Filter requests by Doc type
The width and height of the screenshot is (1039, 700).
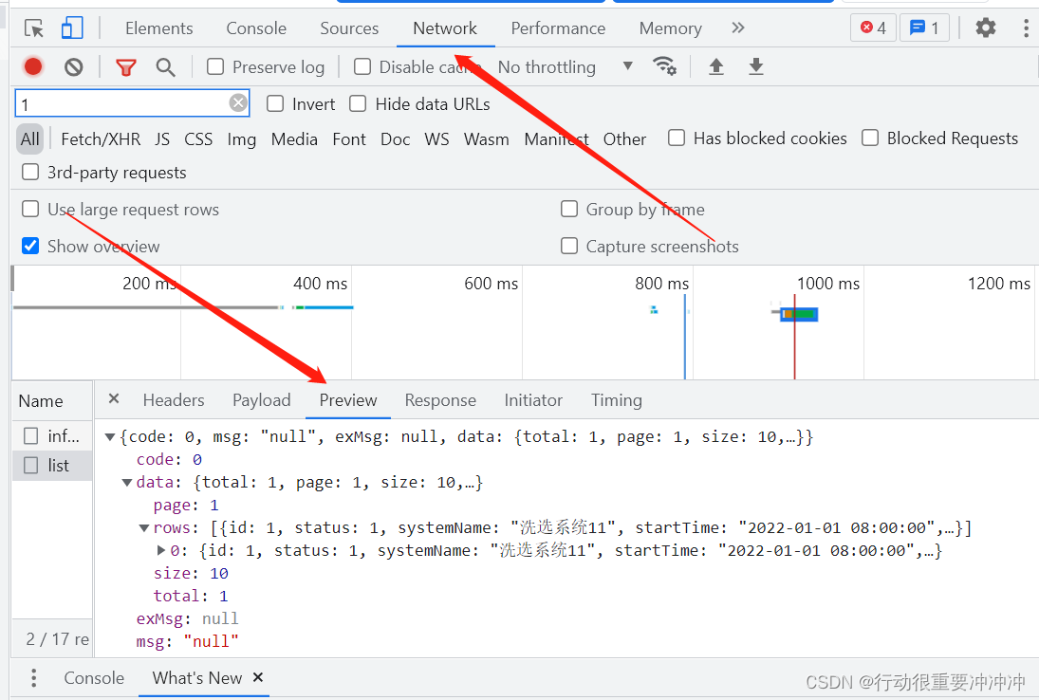pos(395,139)
